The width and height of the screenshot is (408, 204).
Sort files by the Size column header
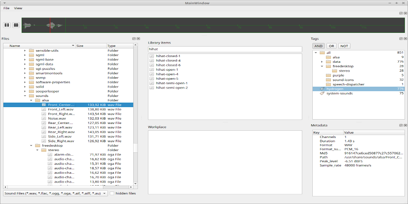(91, 46)
